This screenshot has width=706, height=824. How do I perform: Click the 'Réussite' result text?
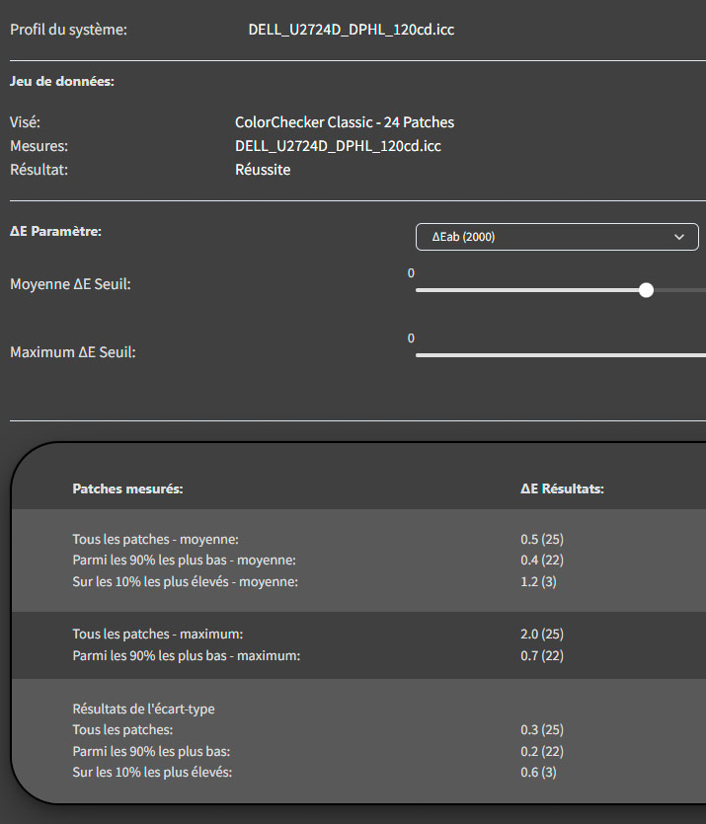click(x=263, y=169)
